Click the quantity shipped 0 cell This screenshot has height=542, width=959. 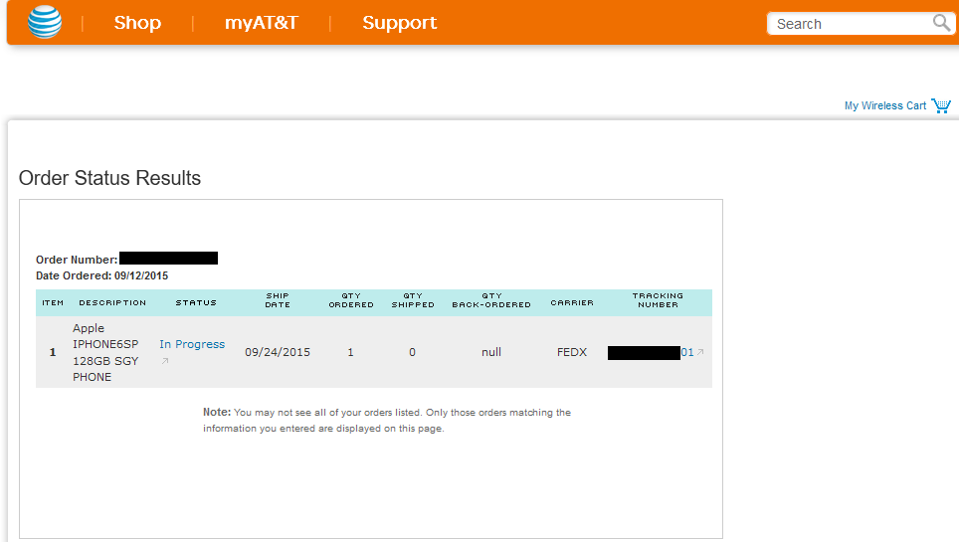(x=412, y=352)
